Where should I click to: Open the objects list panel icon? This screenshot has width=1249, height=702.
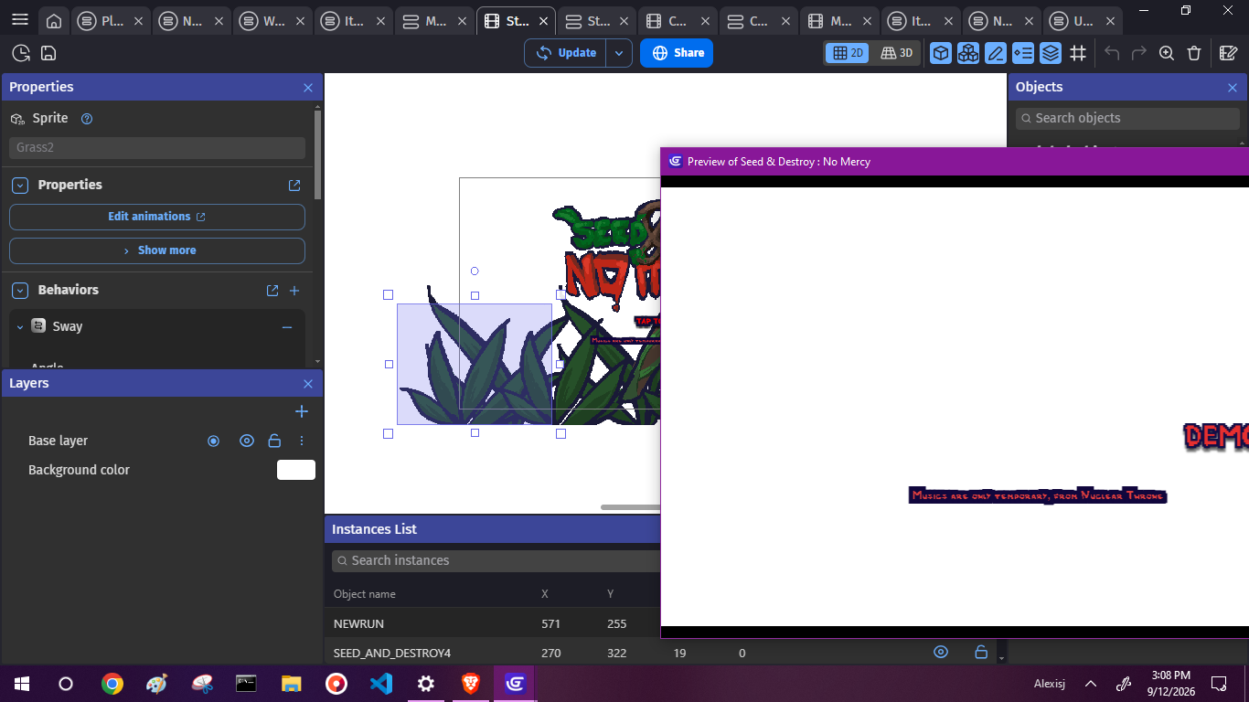[x=941, y=53]
